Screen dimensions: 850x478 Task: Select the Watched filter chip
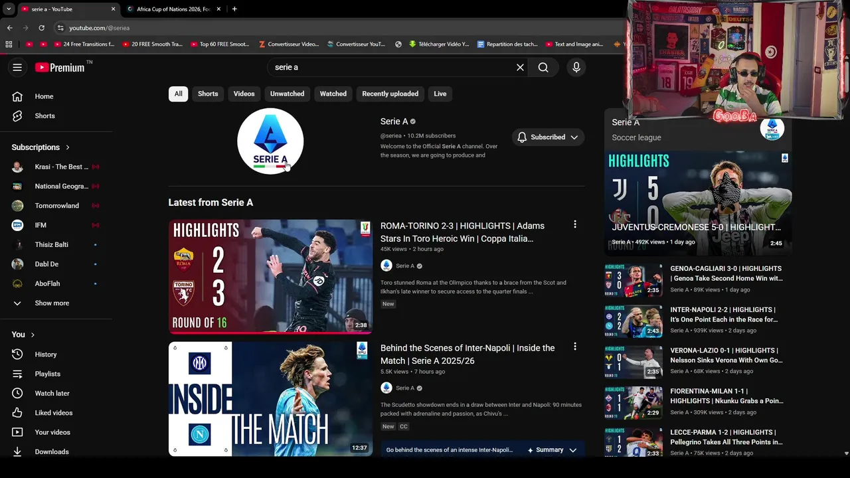click(x=333, y=94)
